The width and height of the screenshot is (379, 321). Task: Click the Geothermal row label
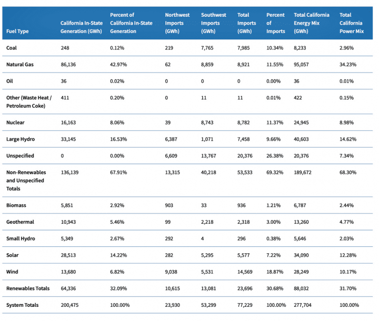(x=21, y=222)
